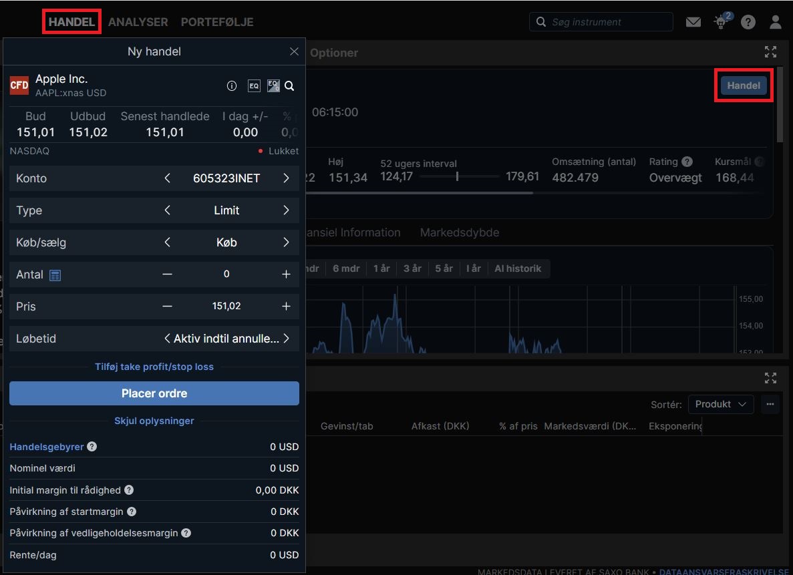793x575 pixels.
Task: Open the three-dots more options menu
Action: (770, 404)
